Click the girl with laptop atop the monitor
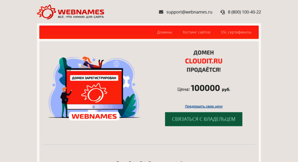 pyautogui.click(x=91, y=62)
